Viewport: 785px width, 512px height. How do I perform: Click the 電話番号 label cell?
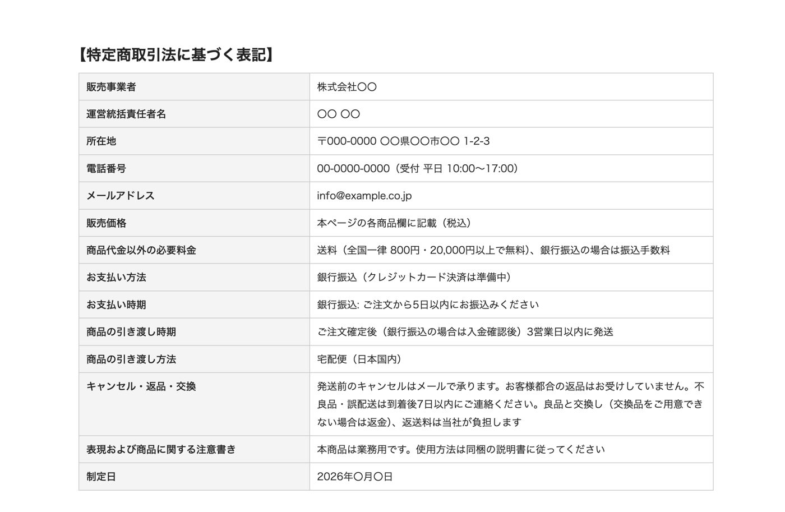(194, 168)
